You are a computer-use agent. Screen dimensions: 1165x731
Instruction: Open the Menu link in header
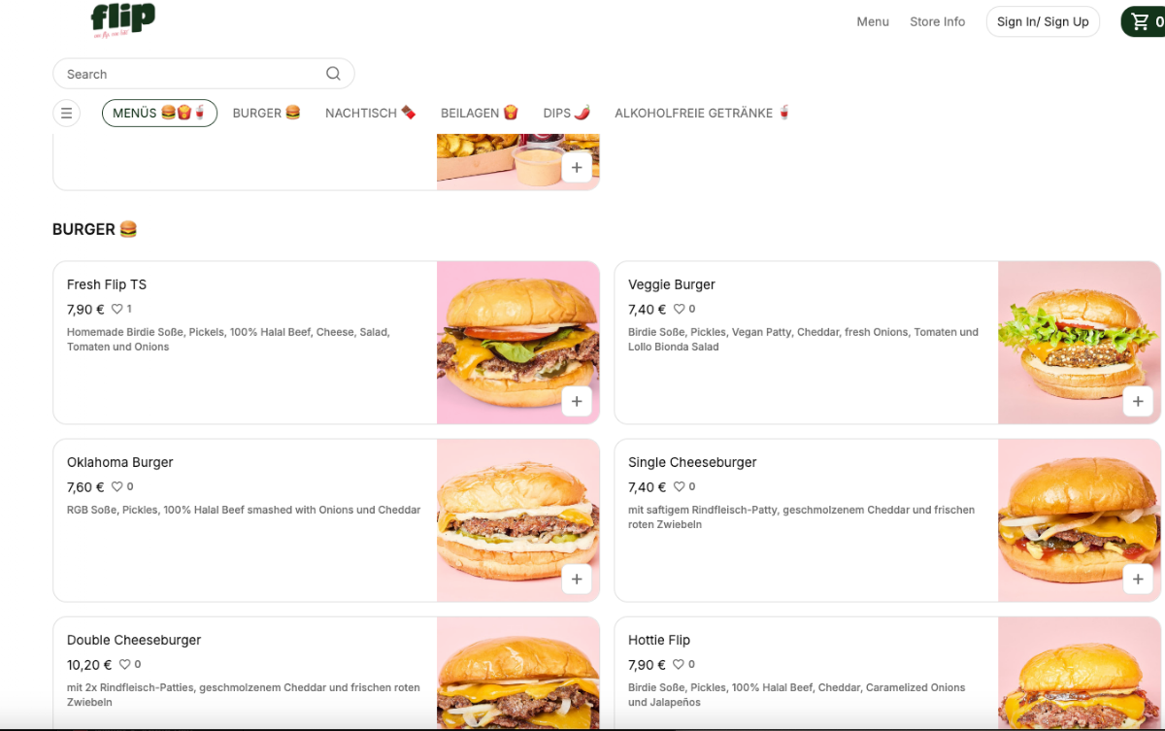click(873, 21)
